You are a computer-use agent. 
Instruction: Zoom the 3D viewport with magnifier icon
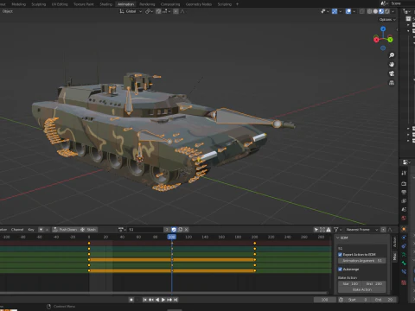(x=392, y=55)
